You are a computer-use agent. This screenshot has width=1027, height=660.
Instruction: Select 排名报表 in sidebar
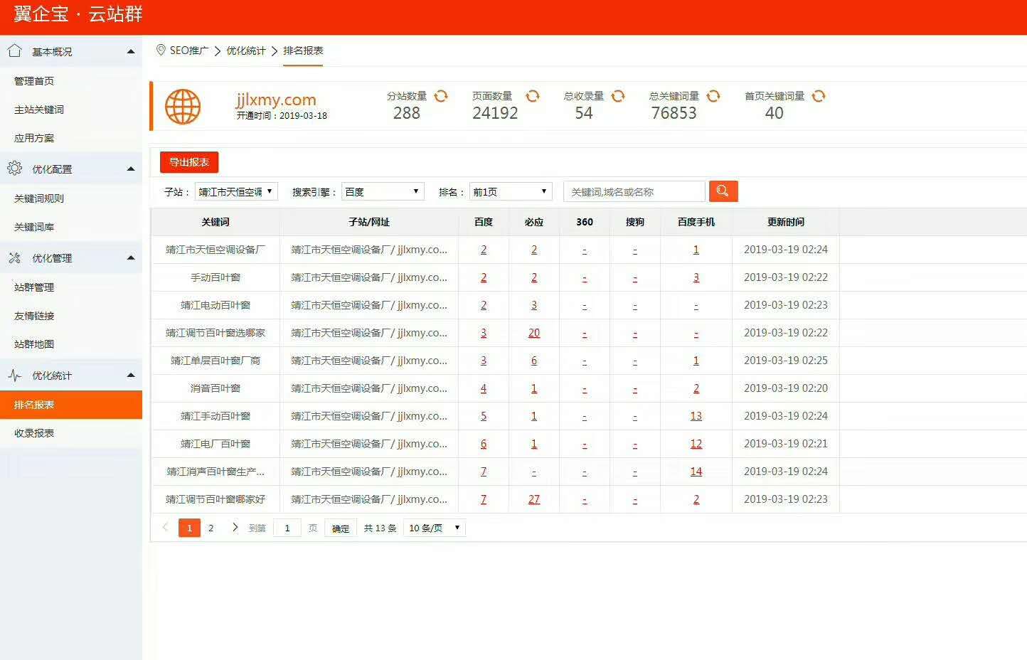pos(71,405)
